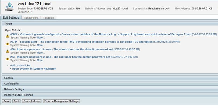Click warning icon for ticket #33
Viewport: 218px width, 109px height.
[x=8, y=59]
